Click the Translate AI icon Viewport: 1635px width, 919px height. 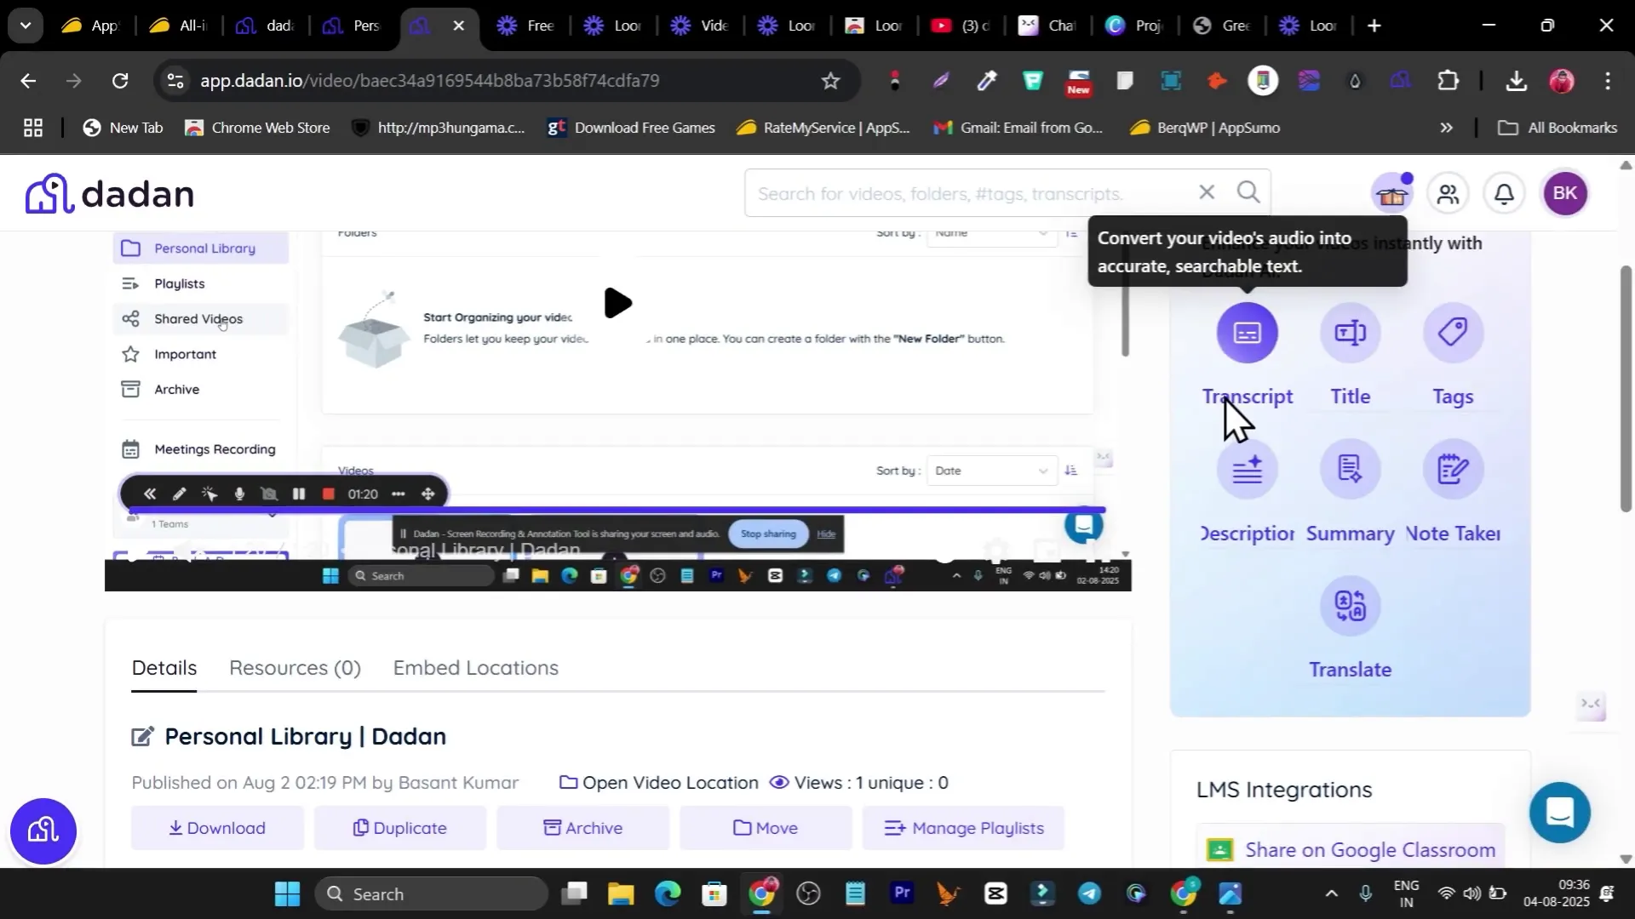[1350, 606]
